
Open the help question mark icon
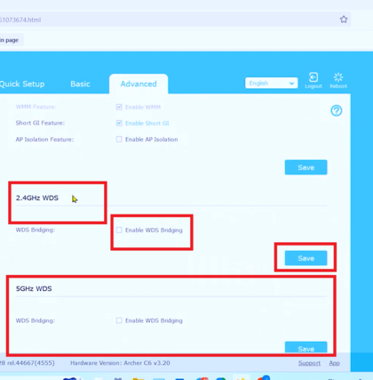337,110
